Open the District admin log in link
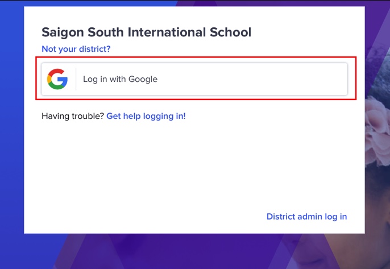390x269 pixels. point(306,216)
